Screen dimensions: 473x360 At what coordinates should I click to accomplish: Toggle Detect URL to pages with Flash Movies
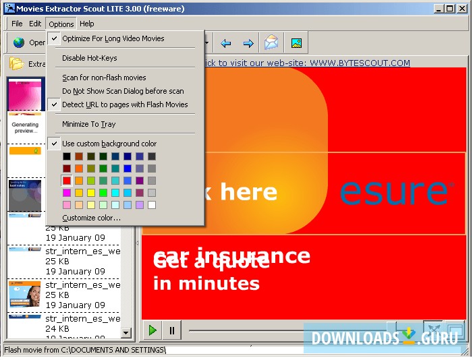(126, 104)
